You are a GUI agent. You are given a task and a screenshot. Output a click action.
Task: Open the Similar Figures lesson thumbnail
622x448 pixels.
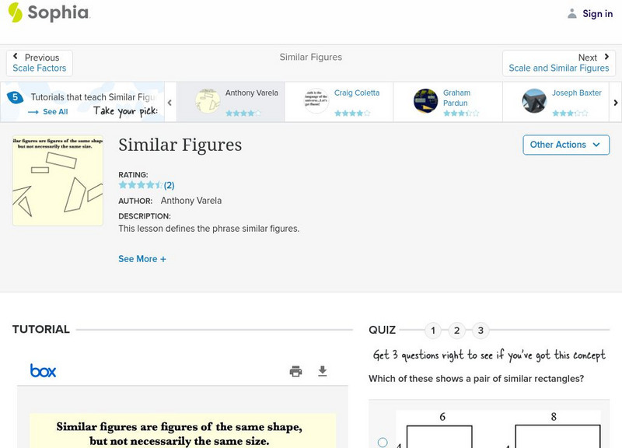click(58, 181)
